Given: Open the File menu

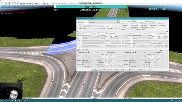Looking at the screenshot, I should pyautogui.click(x=1, y=2).
